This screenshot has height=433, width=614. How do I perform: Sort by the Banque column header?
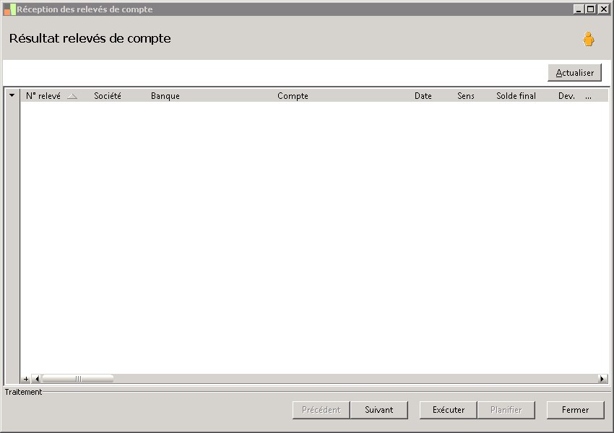[x=165, y=96]
